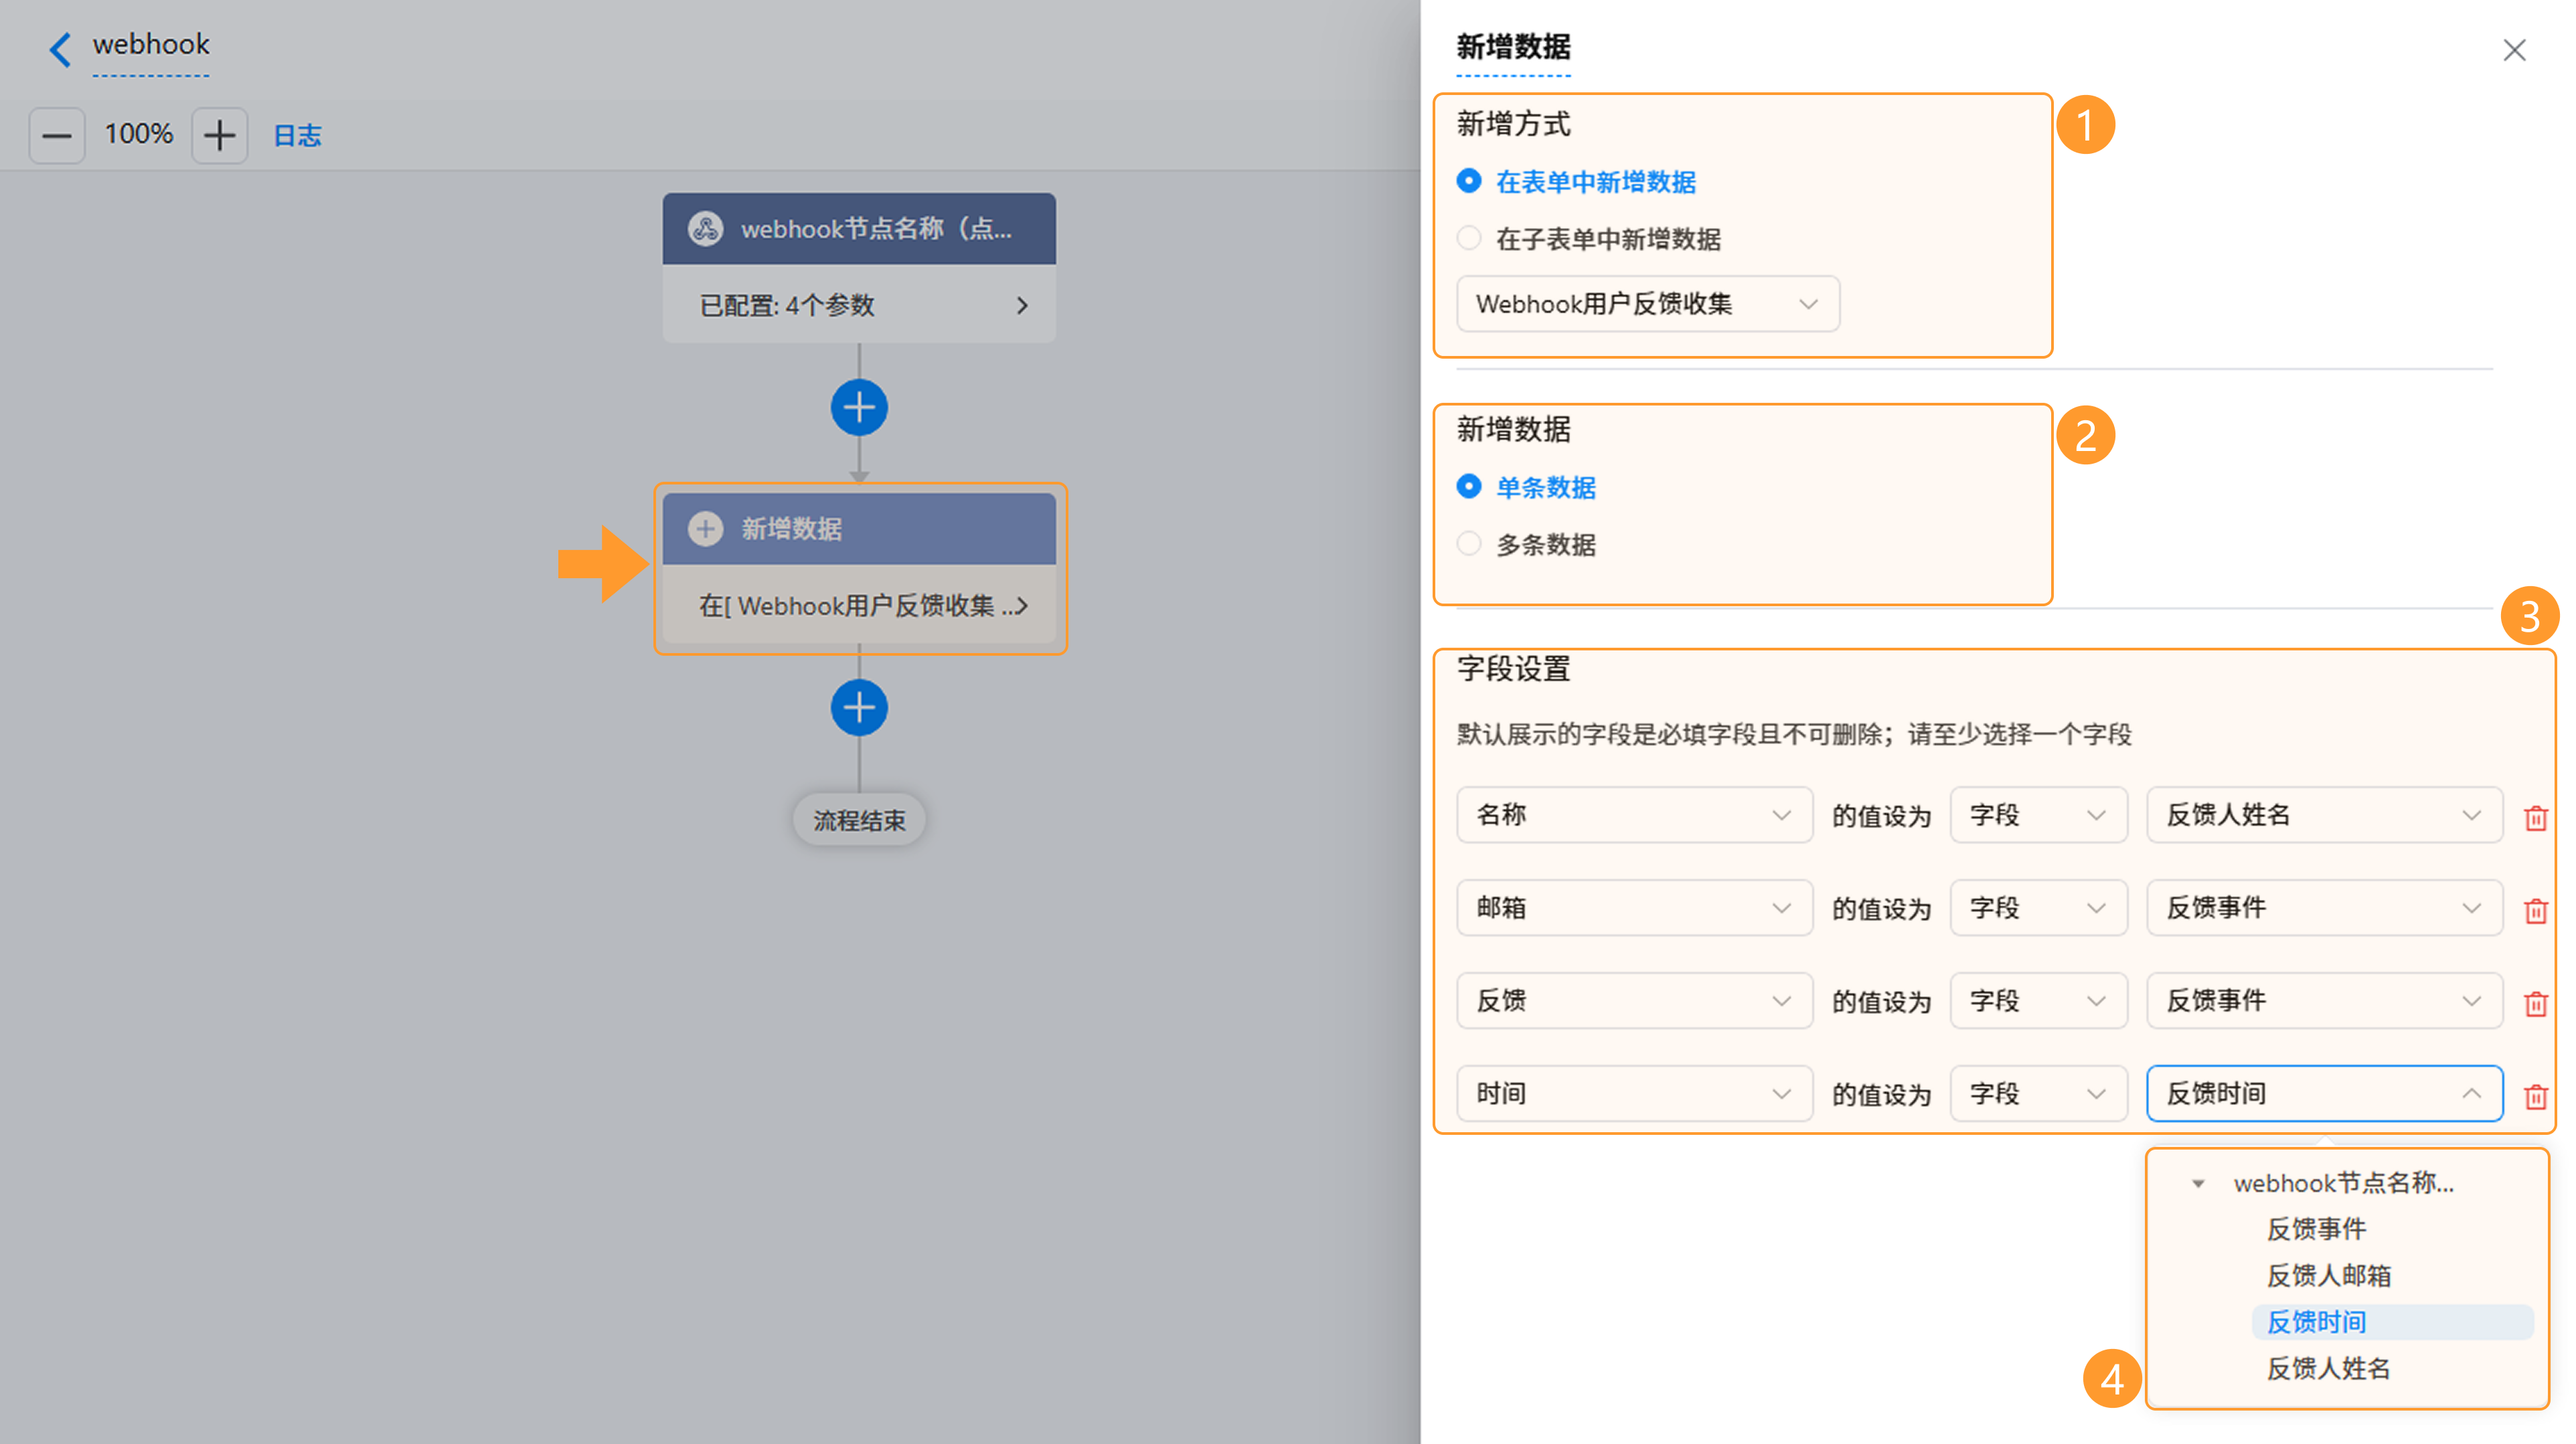Zoom in with the plus button
The width and height of the screenshot is (2576, 1444).
(x=219, y=135)
